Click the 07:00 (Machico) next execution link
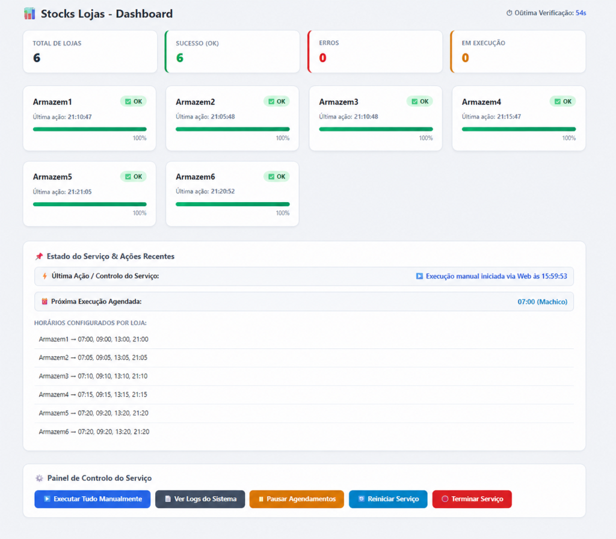 pos(542,302)
